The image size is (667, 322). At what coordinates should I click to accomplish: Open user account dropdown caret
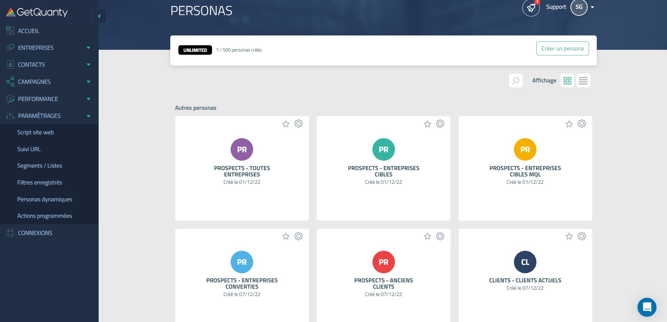coord(592,7)
